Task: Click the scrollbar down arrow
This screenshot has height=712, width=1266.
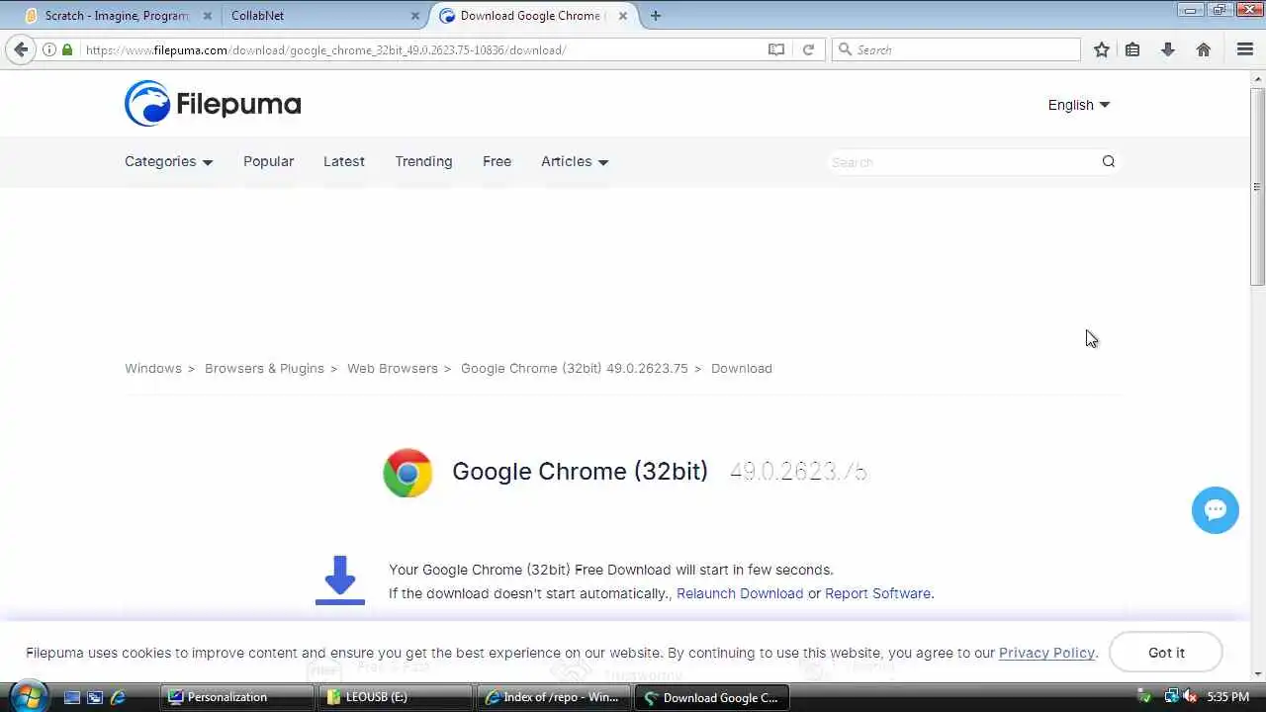Action: point(1257,673)
